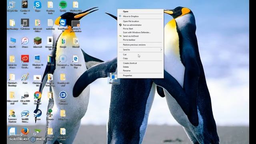256x144 pixels.
Task: Select the Firefox desktop shortcut
Action: pos(25,131)
